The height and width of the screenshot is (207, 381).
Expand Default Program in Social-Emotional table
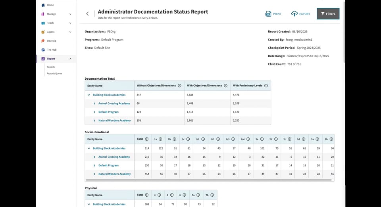(x=94, y=165)
